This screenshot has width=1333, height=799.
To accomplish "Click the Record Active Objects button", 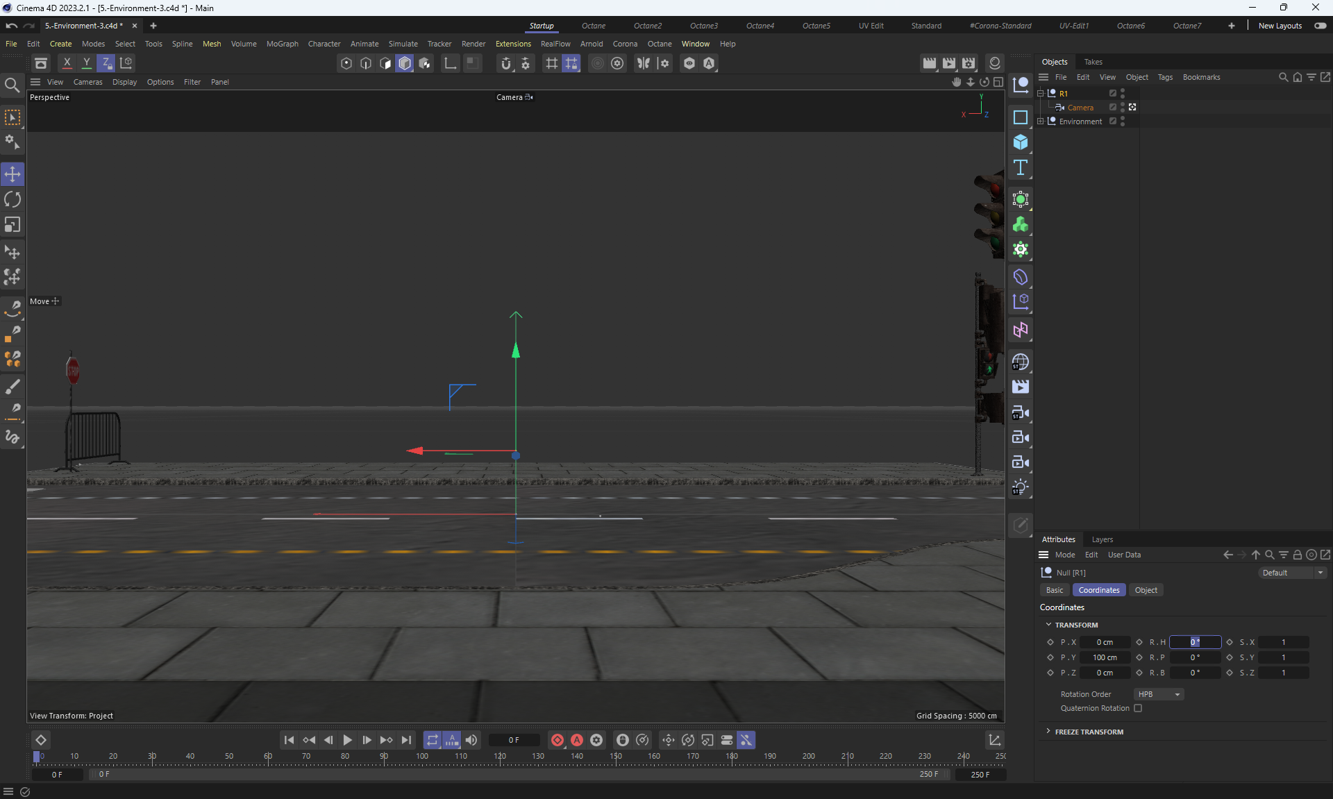I will pyautogui.click(x=557, y=740).
